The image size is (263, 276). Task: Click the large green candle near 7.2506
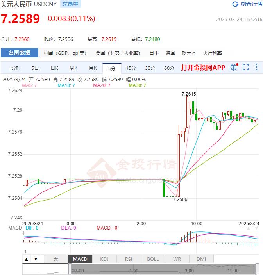(164, 188)
